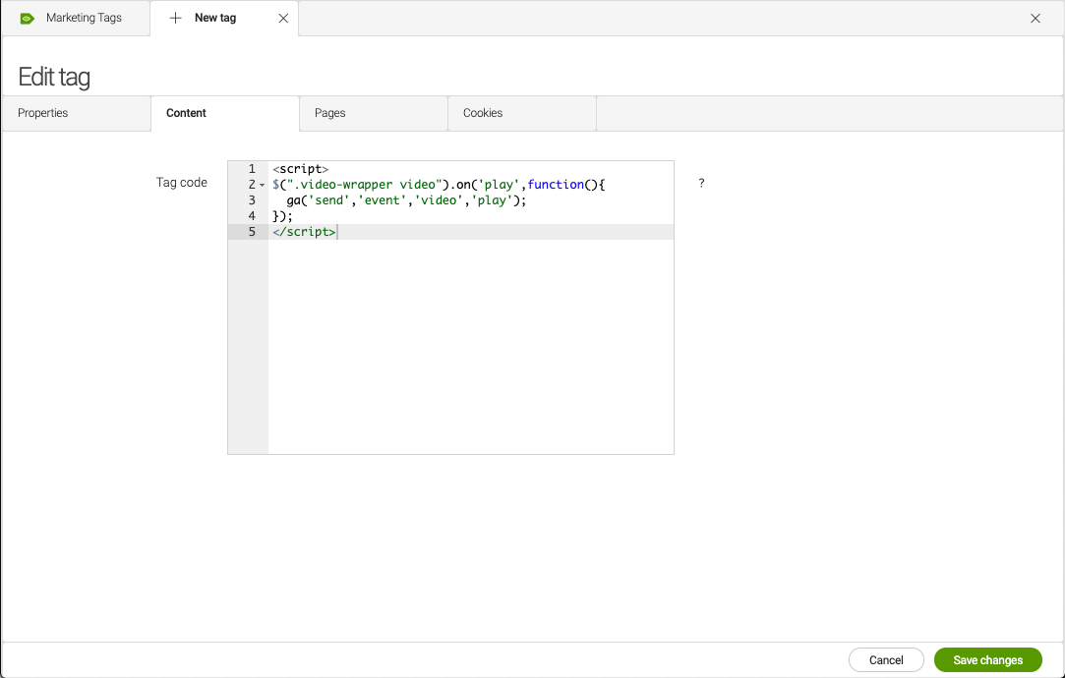Click line number 5 in the highlighted row
1065x678 pixels.
[x=252, y=231]
